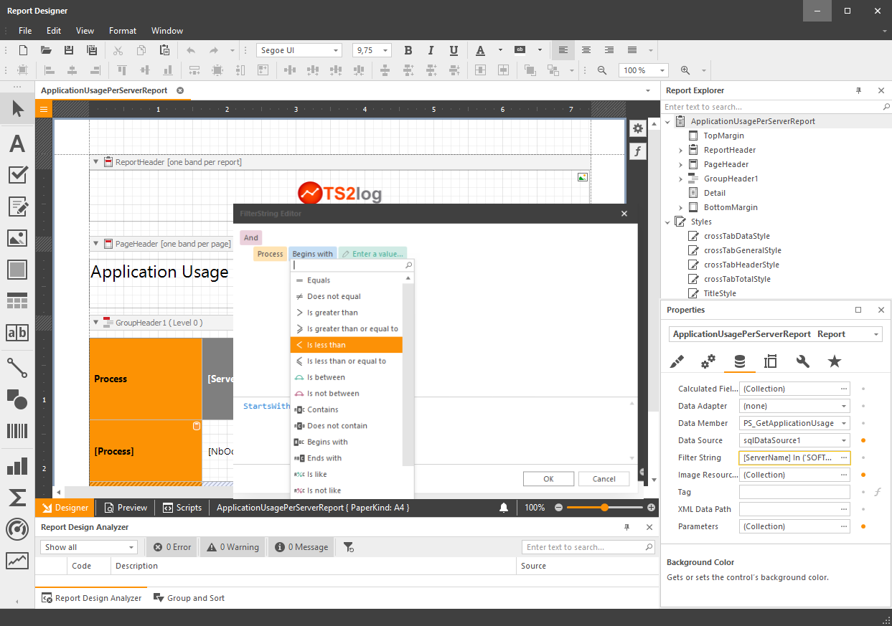Pick the Label tool with letter A
Screen dimensions: 892x626
pos(17,143)
